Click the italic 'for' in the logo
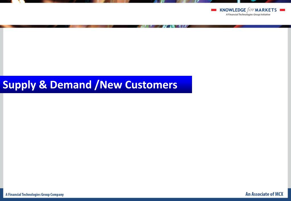Image resolution: width=291 pixels, height=201 pixels. click(x=250, y=10)
